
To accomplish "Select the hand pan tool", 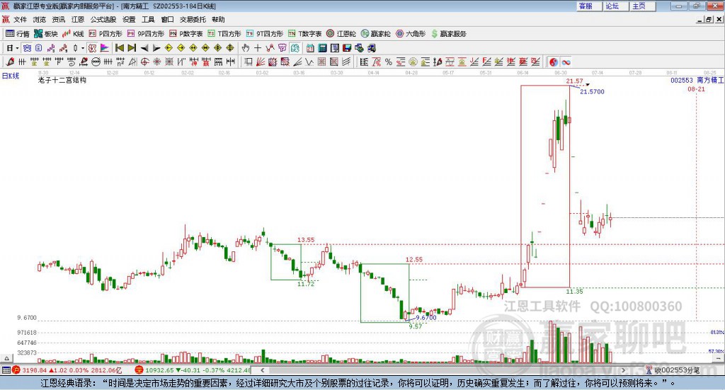I will pos(246,48).
